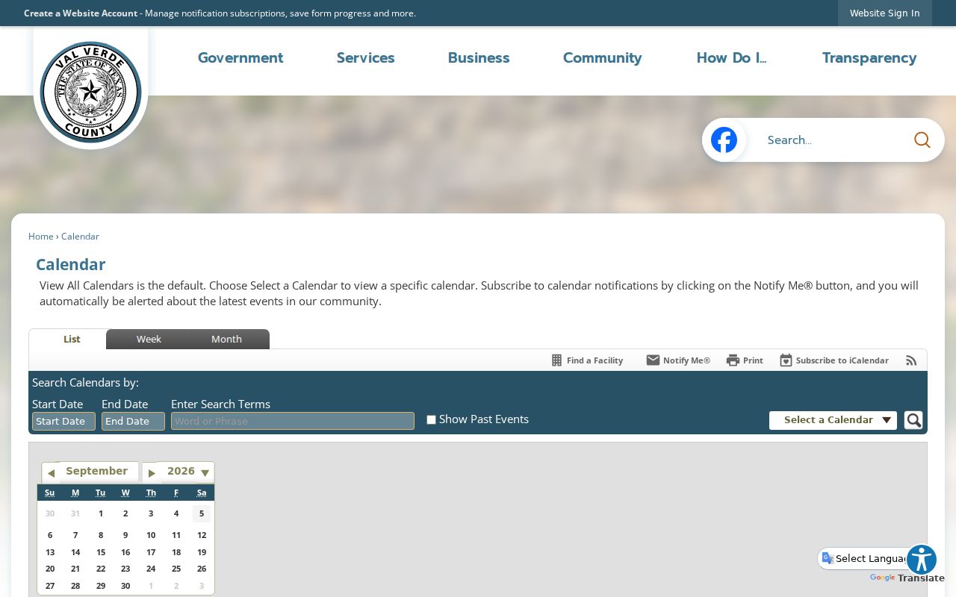This screenshot has width=956, height=597.
Task: Open the Community menu
Action: click(x=603, y=57)
